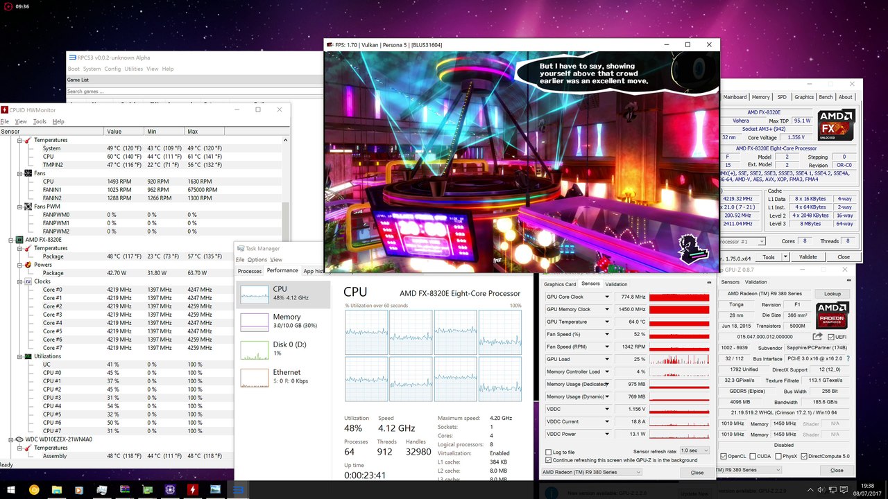Close the GPU-Z Sensors window with Close button
Viewport: 888px width, 499px height.
click(x=697, y=472)
